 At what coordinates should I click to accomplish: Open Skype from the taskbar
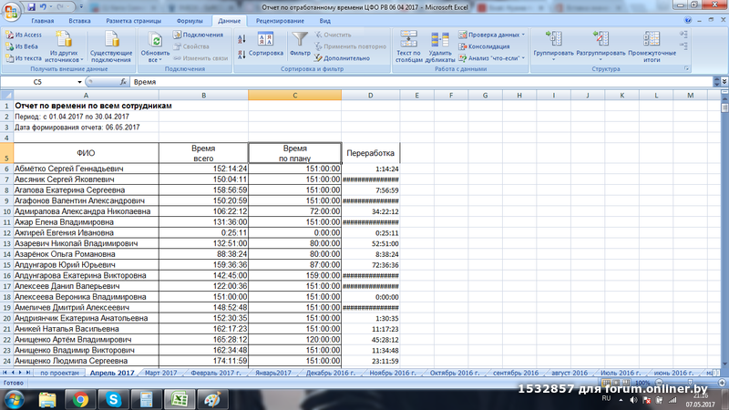tap(114, 398)
